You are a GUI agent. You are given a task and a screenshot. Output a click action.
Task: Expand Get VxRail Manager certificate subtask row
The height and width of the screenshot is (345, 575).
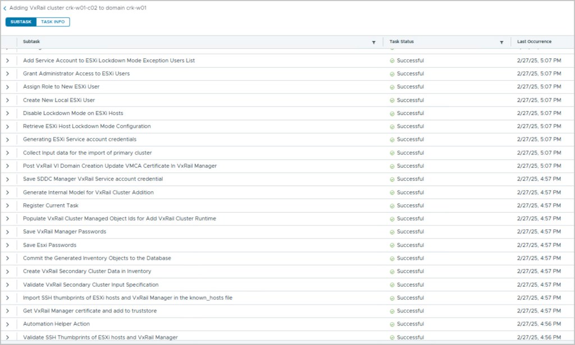click(7, 311)
